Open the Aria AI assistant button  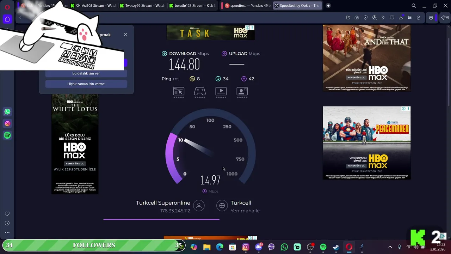(x=445, y=18)
